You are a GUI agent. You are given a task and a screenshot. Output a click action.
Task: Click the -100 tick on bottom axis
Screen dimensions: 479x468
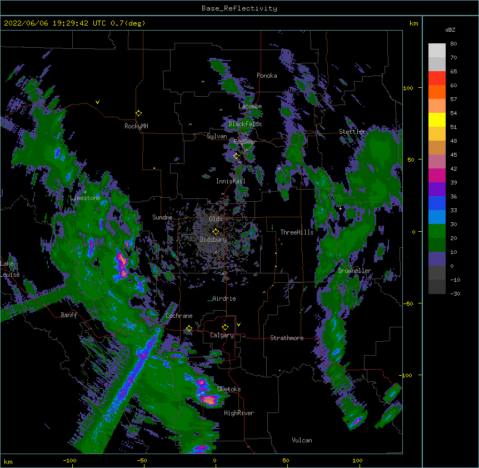(70, 461)
